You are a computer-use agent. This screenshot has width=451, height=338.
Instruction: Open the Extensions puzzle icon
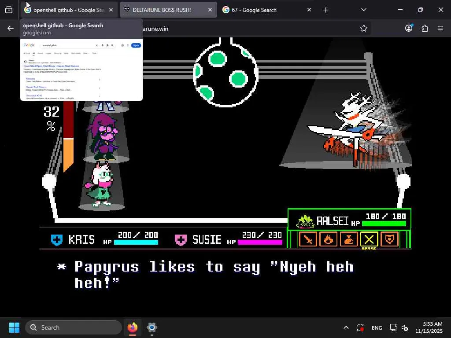tap(425, 28)
